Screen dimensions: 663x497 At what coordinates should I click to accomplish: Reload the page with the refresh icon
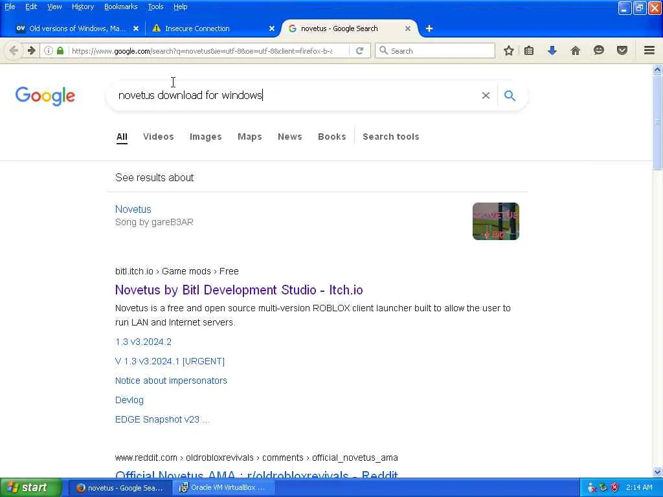[360, 50]
